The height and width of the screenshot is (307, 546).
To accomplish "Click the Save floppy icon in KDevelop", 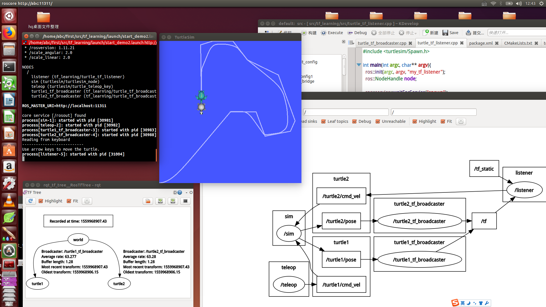I will (x=445, y=33).
